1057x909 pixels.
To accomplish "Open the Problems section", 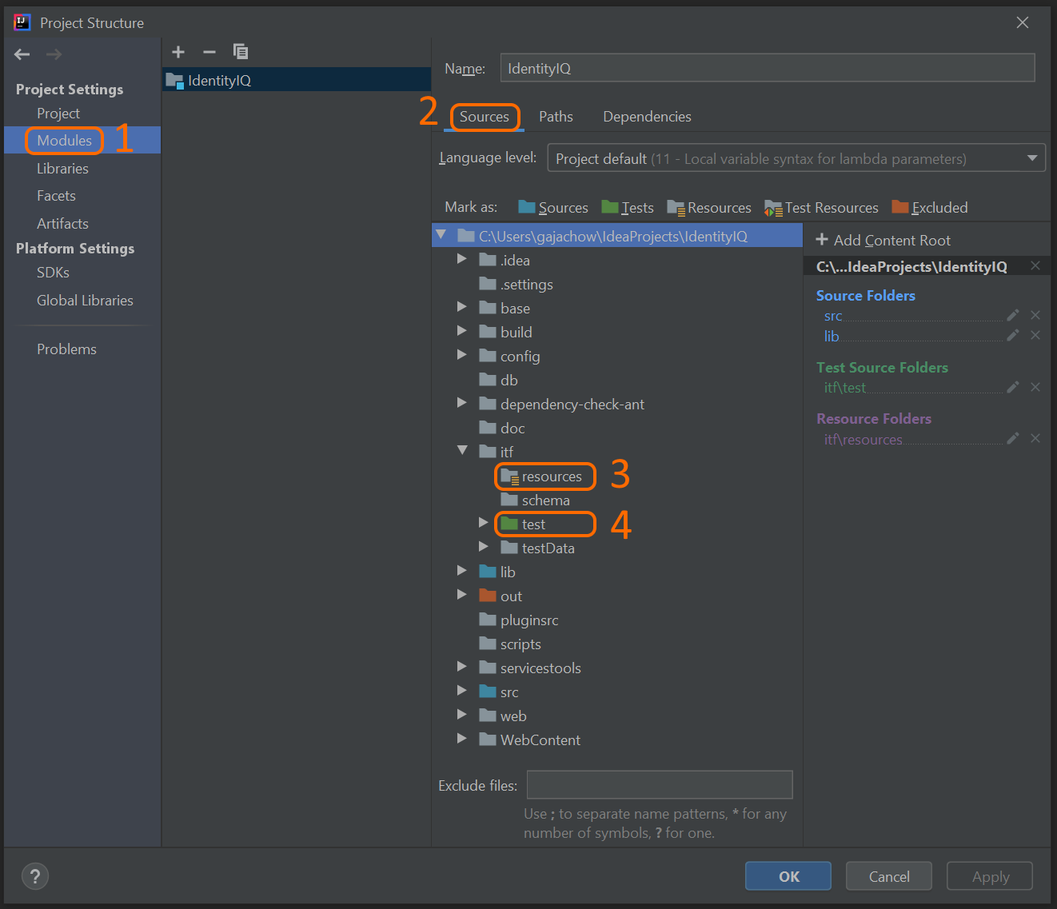I will (66, 349).
